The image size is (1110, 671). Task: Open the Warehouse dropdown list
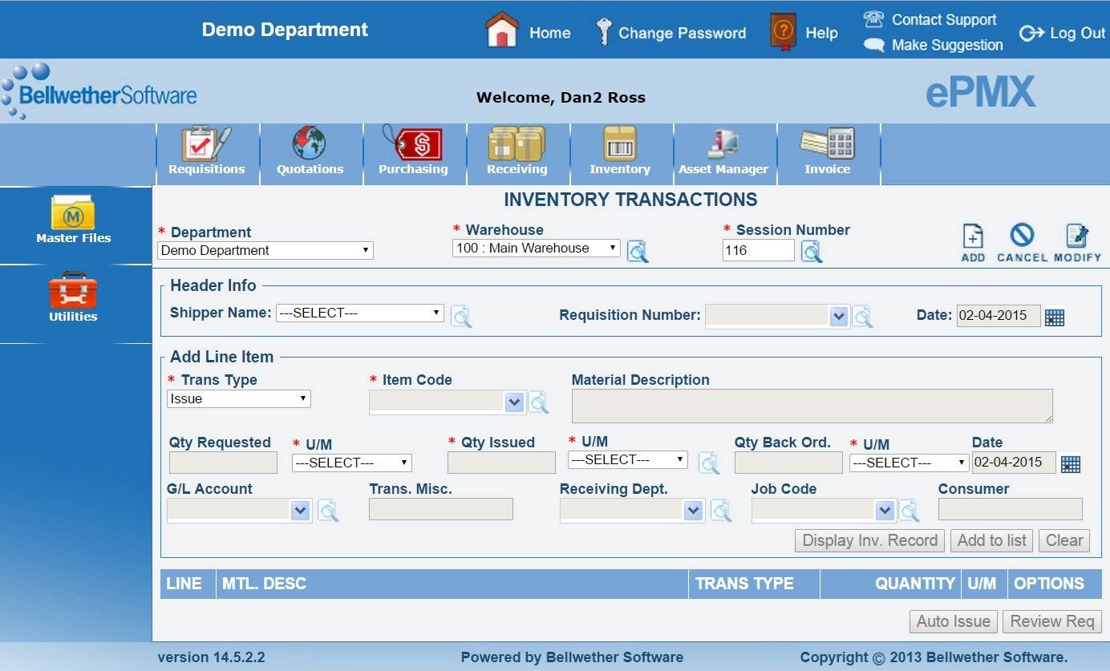(x=536, y=249)
